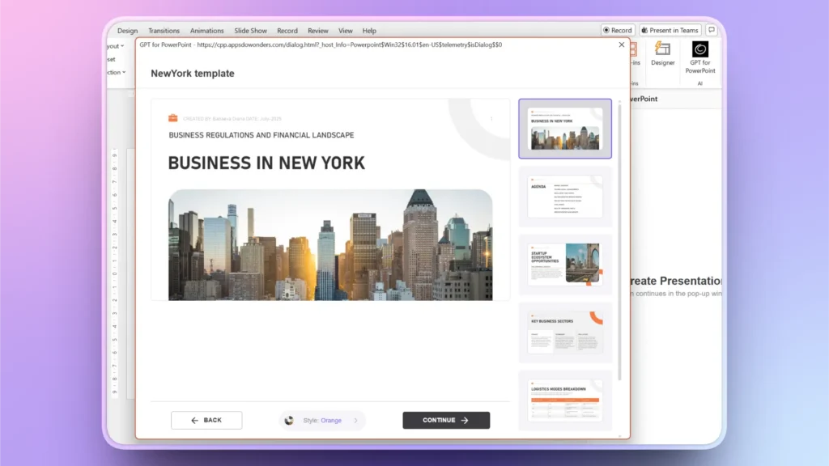The width and height of the screenshot is (829, 466).
Task: Open the Style: Orange selector
Action: 322,421
